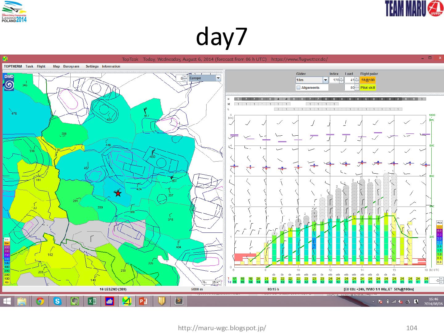
Task: Switch to the TopTask taskbar icon
Action: (126, 301)
